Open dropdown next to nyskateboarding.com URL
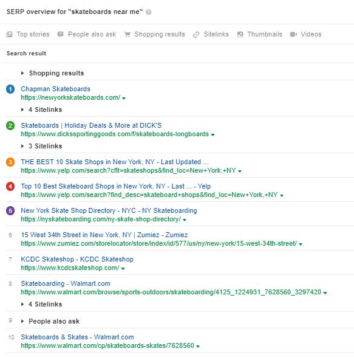The width and height of the screenshot is (354, 357). coord(185,220)
